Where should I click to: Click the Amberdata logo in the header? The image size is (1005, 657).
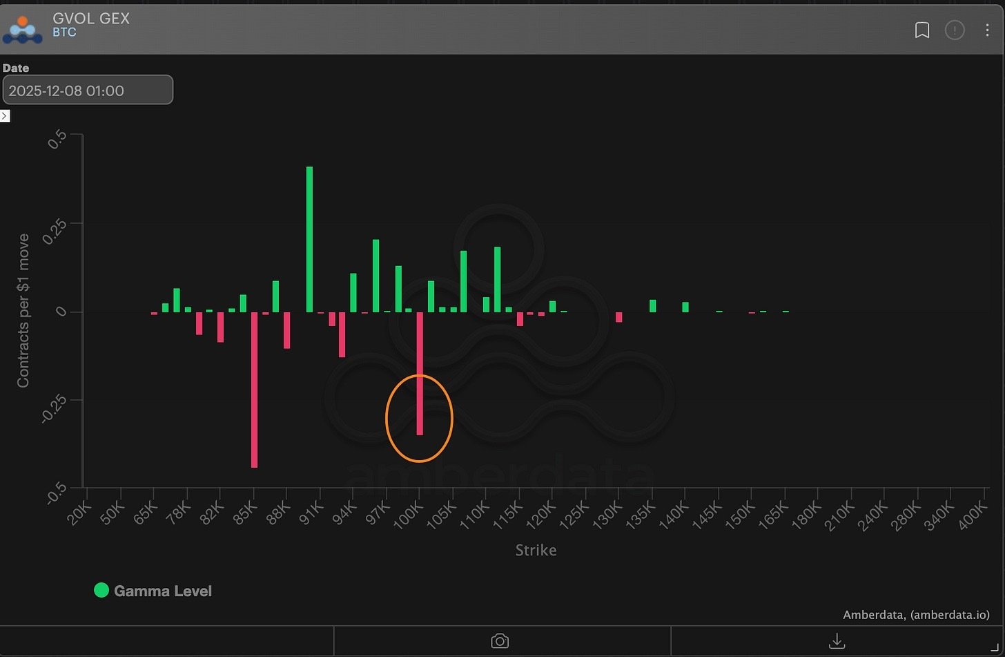22,29
